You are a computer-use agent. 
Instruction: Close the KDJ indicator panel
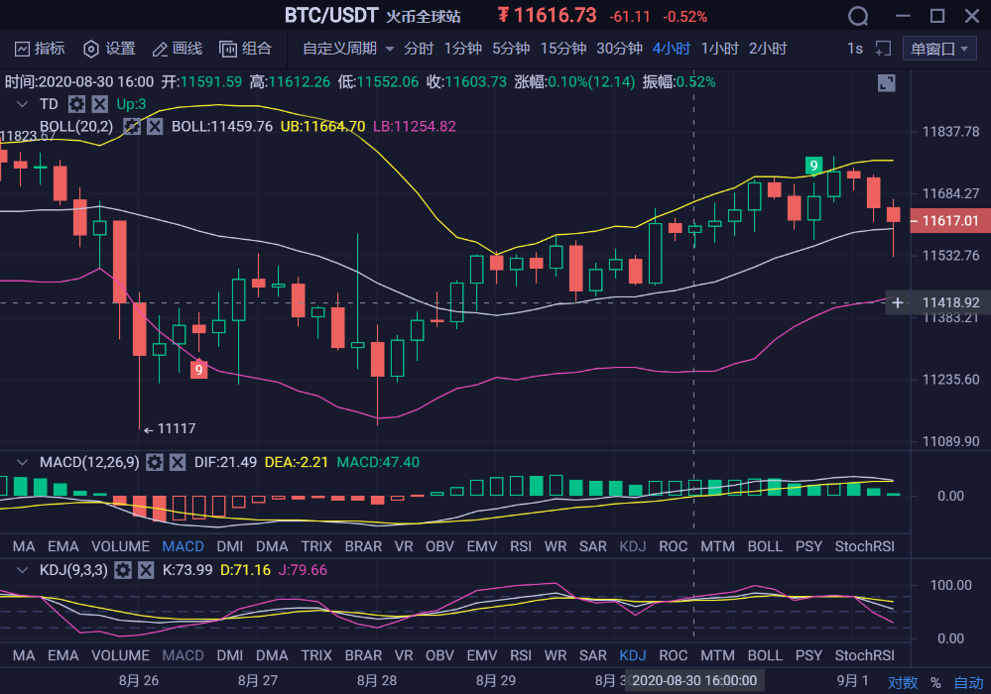(x=146, y=570)
